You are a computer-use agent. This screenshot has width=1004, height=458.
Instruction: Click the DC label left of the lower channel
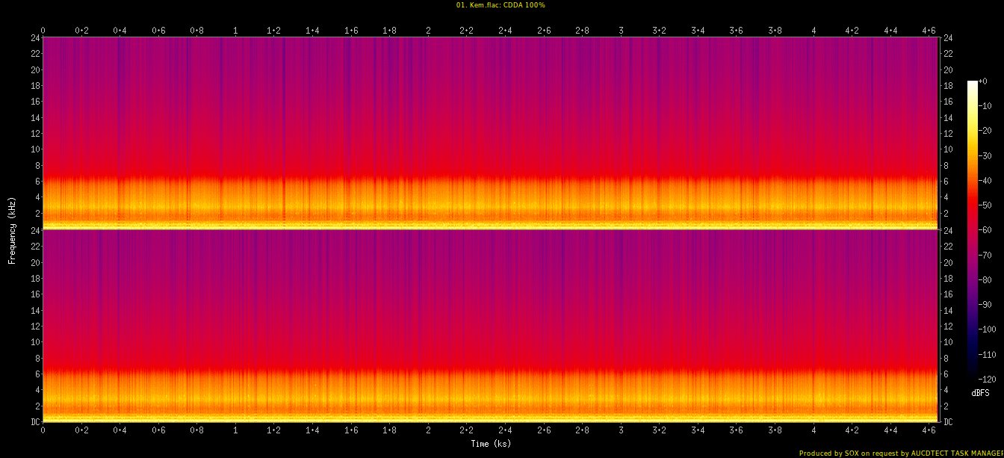pyautogui.click(x=34, y=422)
